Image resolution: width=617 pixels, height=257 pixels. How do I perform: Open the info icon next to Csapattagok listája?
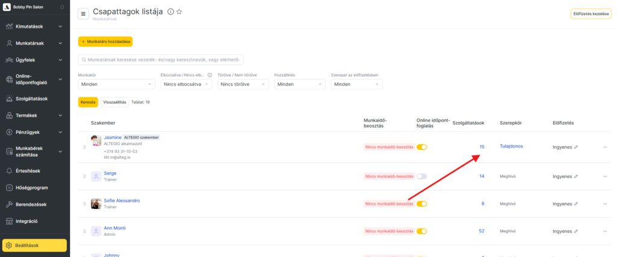click(x=170, y=12)
